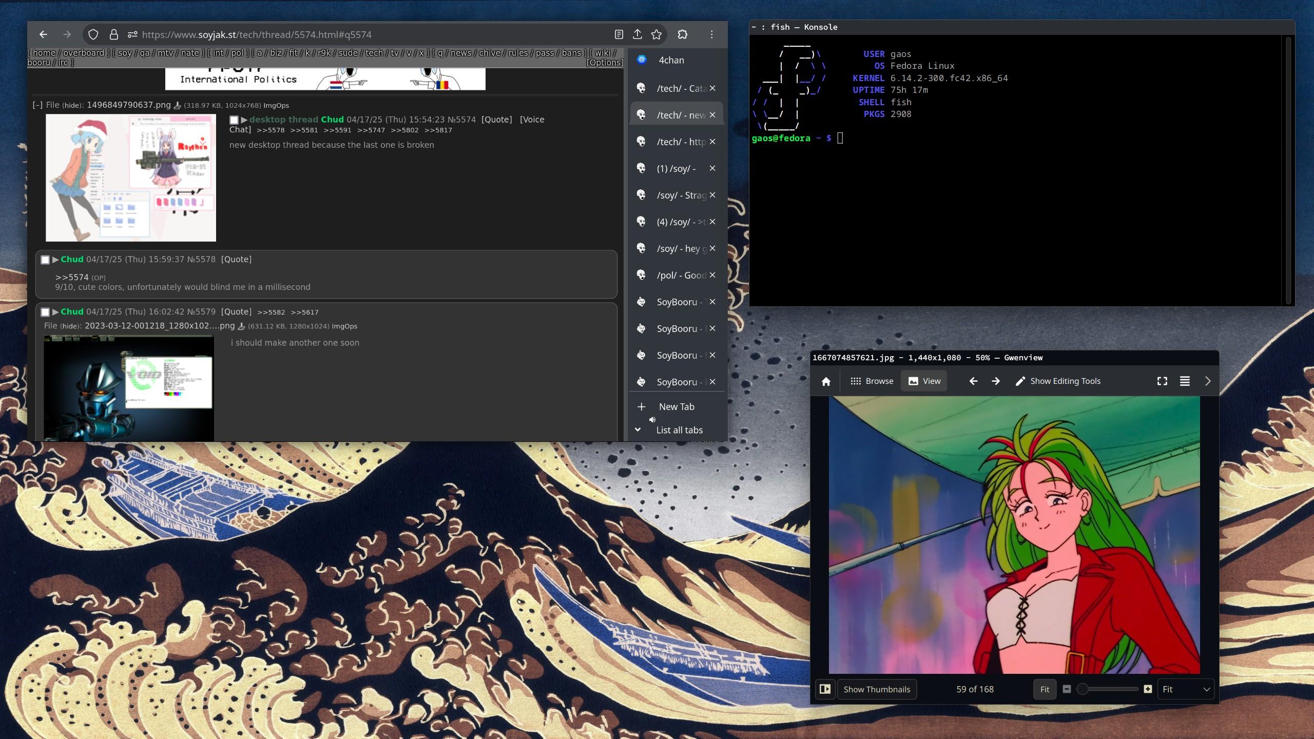Click ImgOps link for 1496849790637.png
Screen dimensions: 1314x739
(276, 105)
